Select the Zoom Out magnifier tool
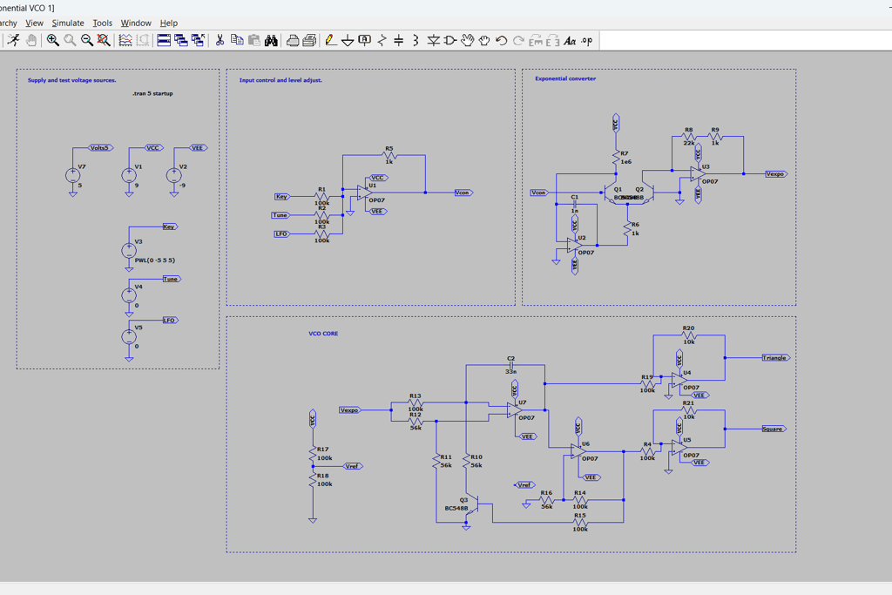Viewport: 892px width, 595px height. click(x=87, y=40)
